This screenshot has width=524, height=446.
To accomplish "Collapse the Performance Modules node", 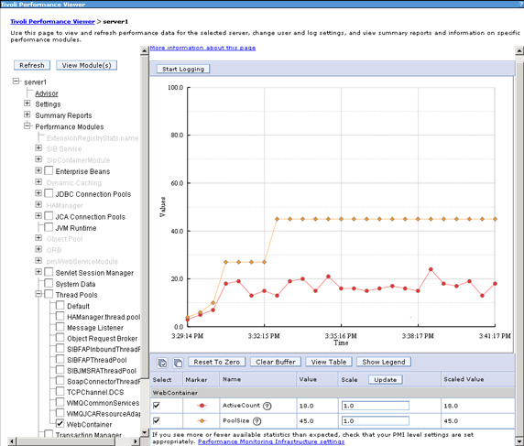I will [27, 126].
